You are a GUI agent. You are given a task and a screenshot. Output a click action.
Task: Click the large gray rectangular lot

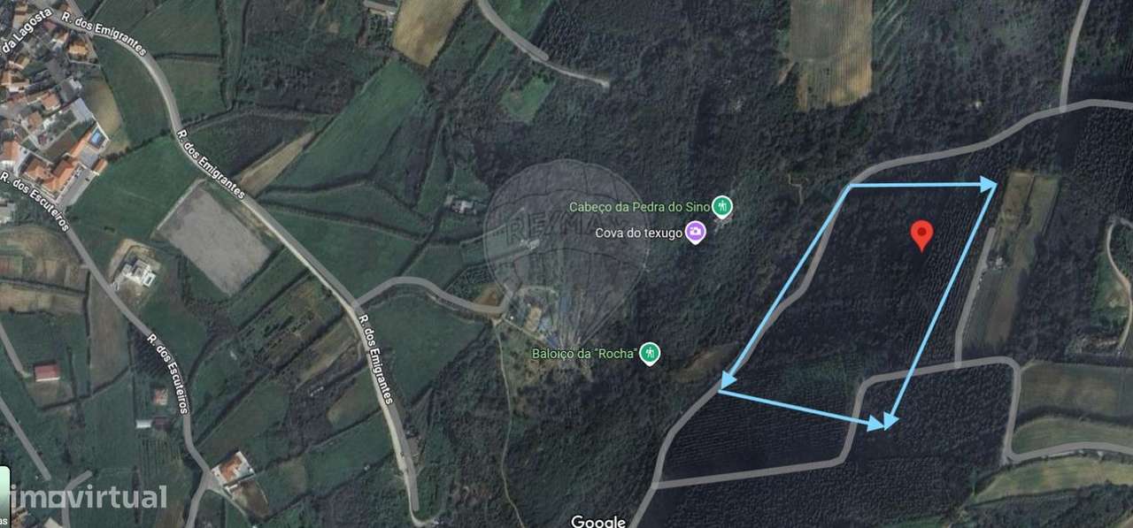[213, 237]
